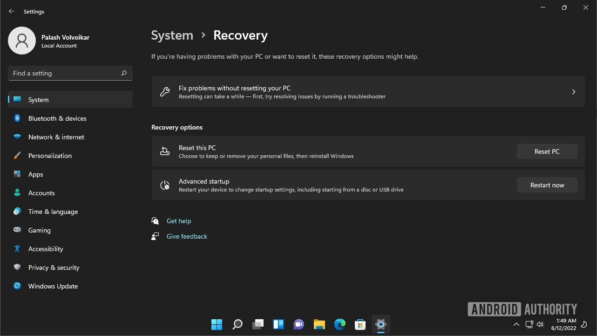The height and width of the screenshot is (336, 597).
Task: Click System in the breadcrumb
Action: click(172, 35)
